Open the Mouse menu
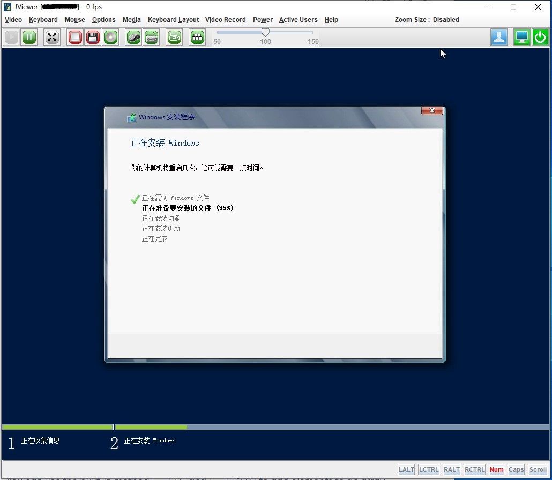This screenshot has width=552, height=480. pyautogui.click(x=75, y=20)
